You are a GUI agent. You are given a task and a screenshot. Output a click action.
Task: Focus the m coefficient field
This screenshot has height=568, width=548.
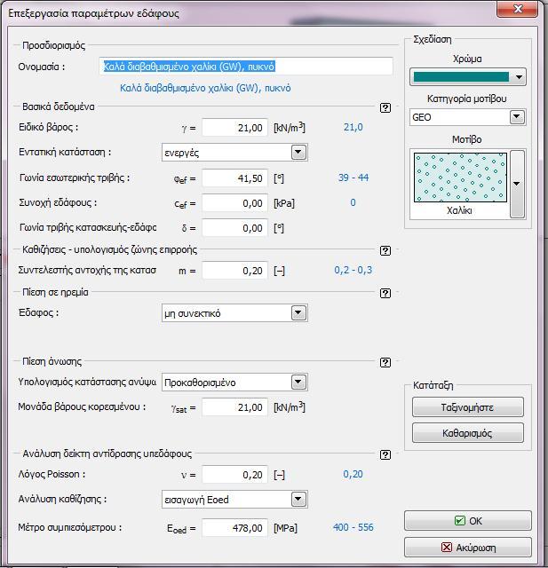pos(234,270)
